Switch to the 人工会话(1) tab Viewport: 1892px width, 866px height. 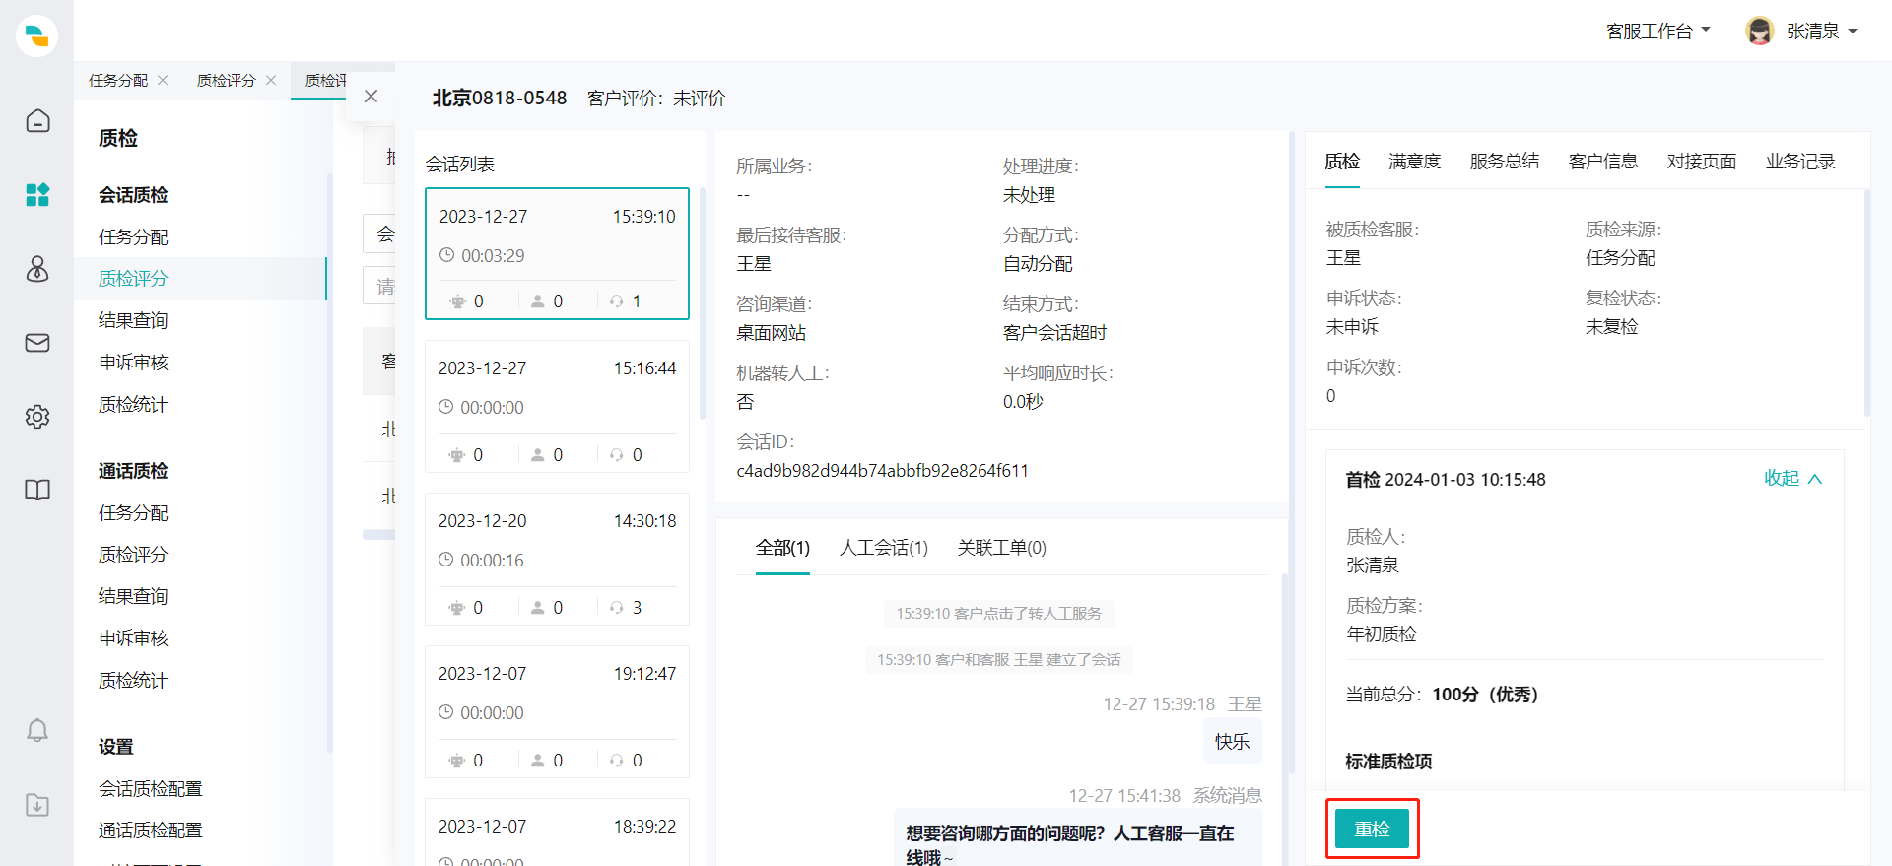coord(883,548)
